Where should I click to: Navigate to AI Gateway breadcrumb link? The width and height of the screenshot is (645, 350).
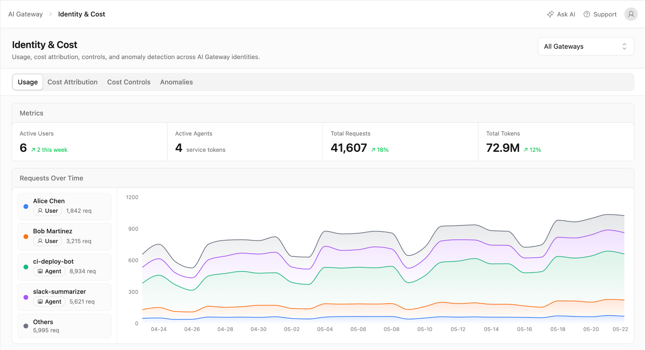click(x=25, y=14)
